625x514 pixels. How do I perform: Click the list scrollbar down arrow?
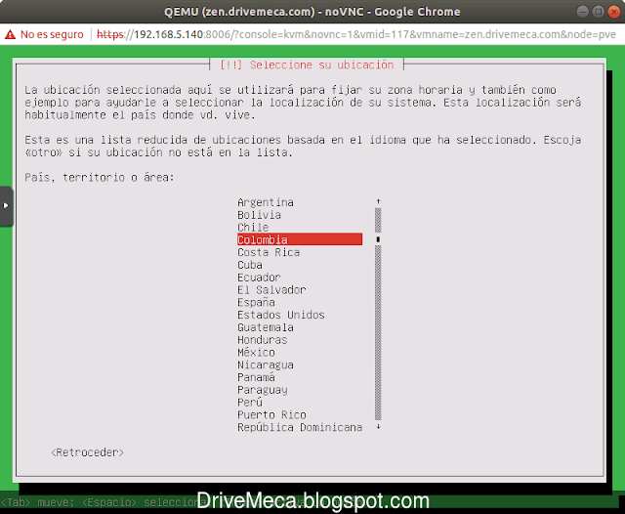[378, 427]
